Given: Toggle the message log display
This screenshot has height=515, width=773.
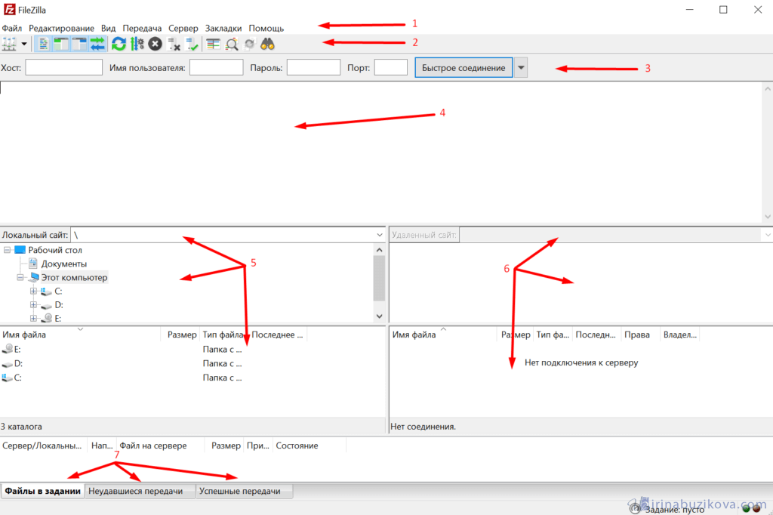Looking at the screenshot, I should coord(44,44).
